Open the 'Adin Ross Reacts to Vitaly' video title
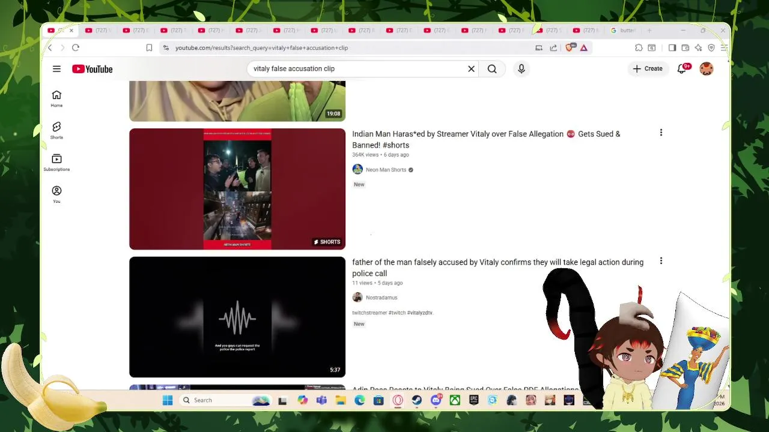This screenshot has height=432, width=769. [466, 389]
